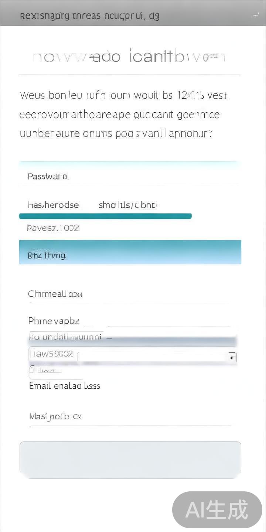The image size is (266, 532).
Task: Click the "Pavesz.1002" text
Action: pyautogui.click(x=53, y=228)
